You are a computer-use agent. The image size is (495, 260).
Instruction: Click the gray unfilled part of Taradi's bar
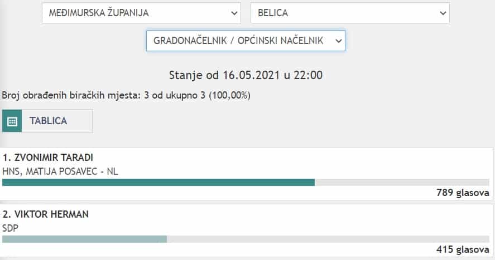[402, 182]
